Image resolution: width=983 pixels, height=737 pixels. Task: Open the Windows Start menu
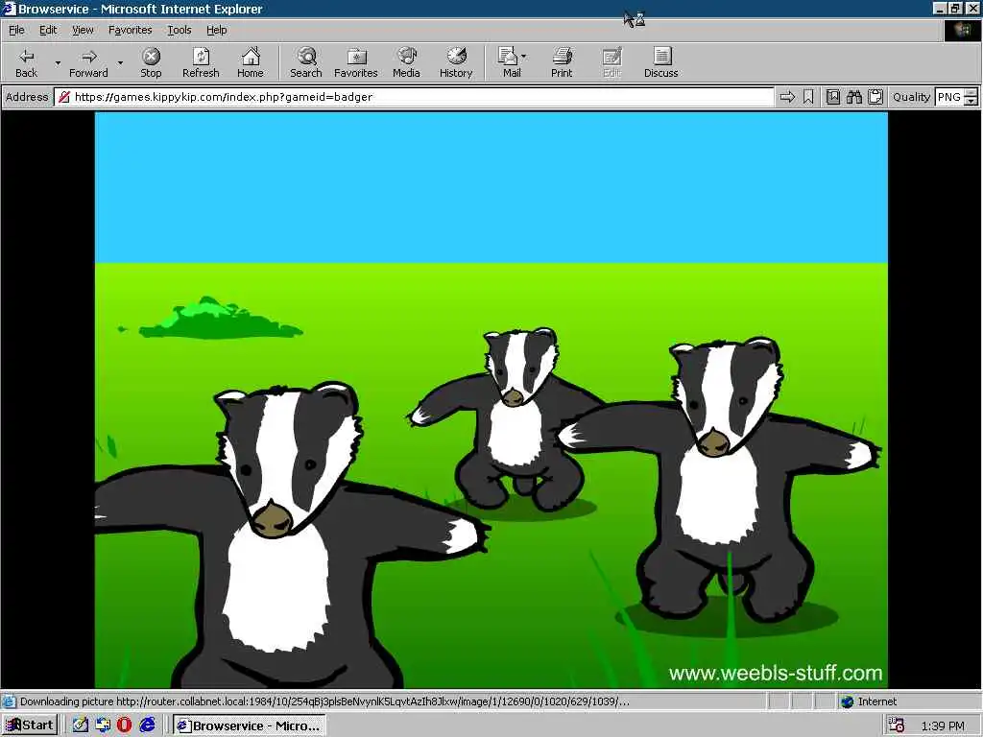tap(30, 725)
